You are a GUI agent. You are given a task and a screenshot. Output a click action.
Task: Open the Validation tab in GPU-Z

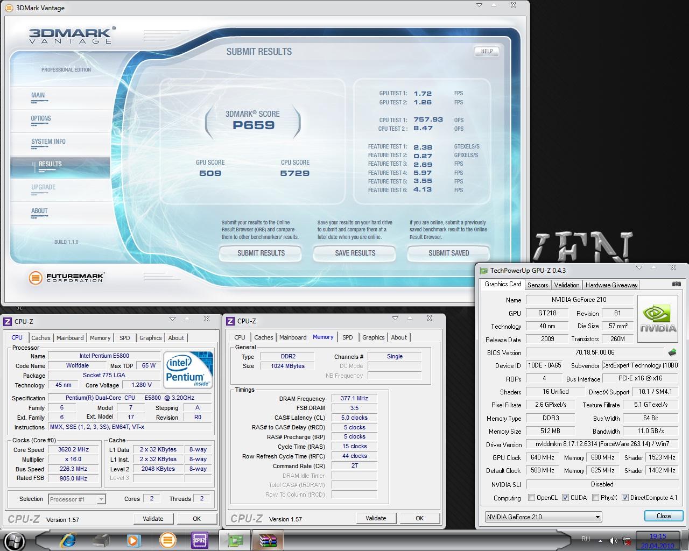tap(567, 285)
